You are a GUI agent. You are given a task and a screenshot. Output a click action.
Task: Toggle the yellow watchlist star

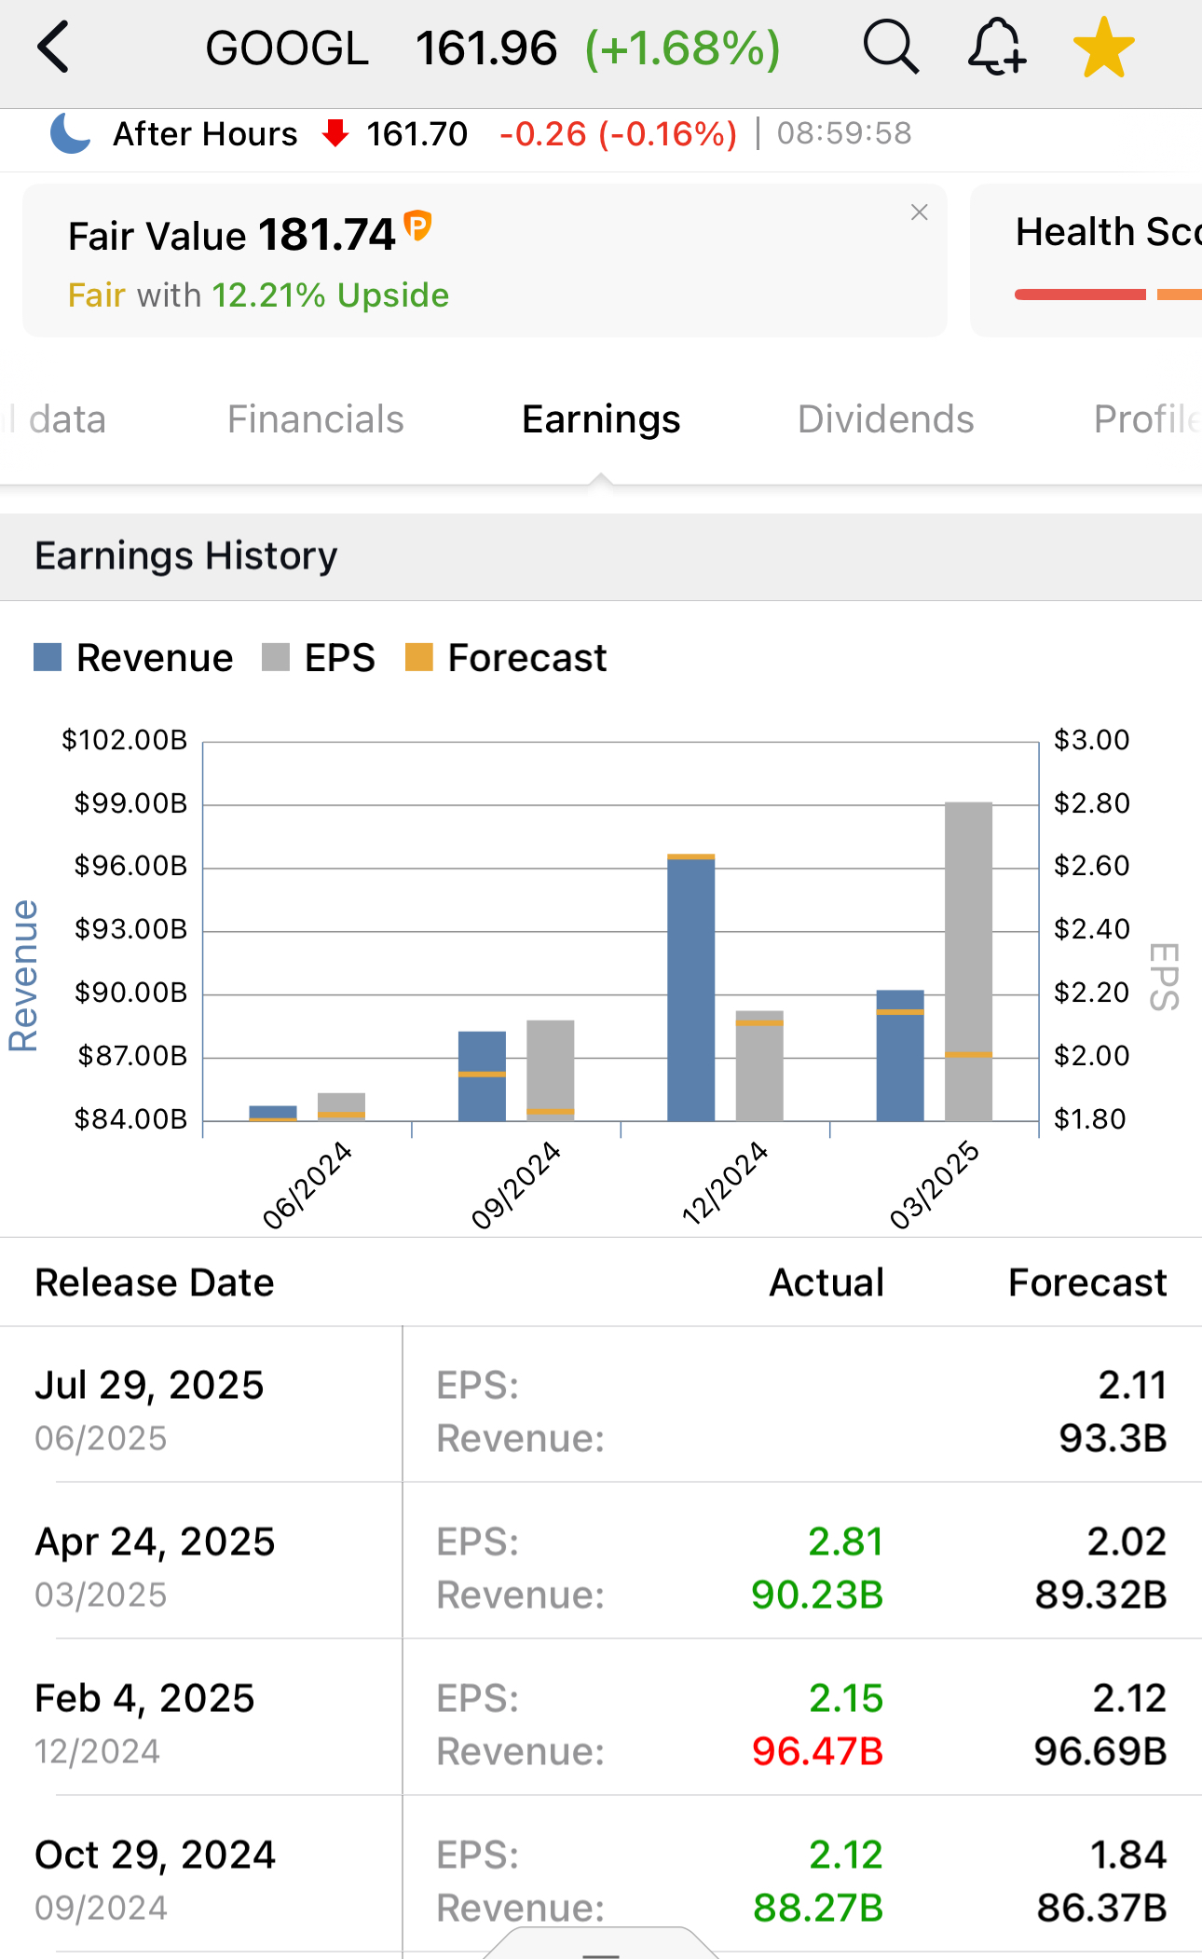pyautogui.click(x=1103, y=47)
